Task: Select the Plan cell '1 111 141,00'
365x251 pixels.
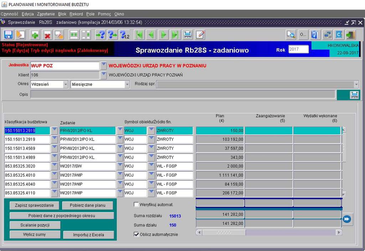Action: [220, 175]
